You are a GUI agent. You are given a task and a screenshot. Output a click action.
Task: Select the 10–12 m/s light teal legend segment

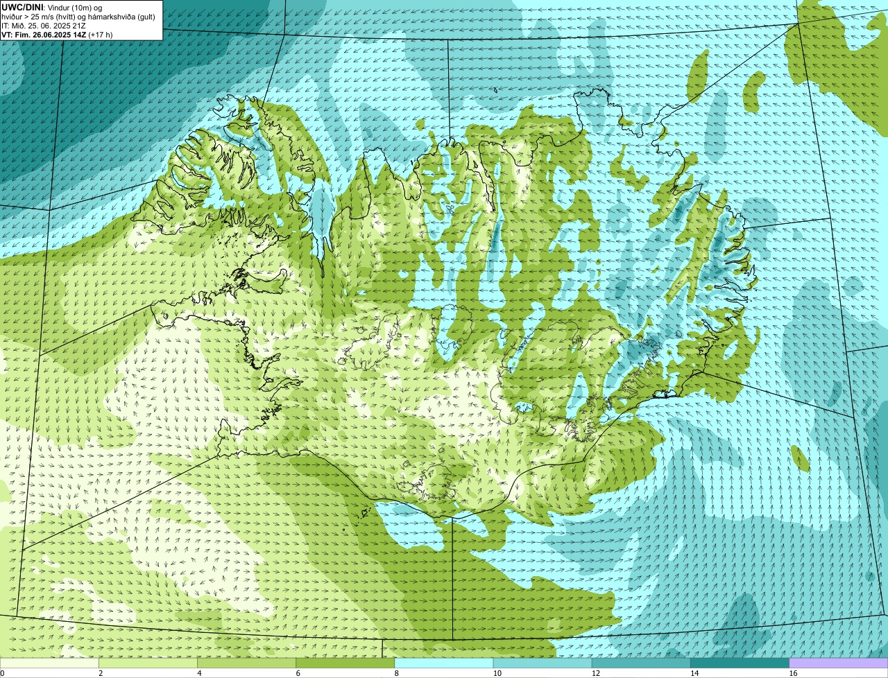pyautogui.click(x=543, y=663)
